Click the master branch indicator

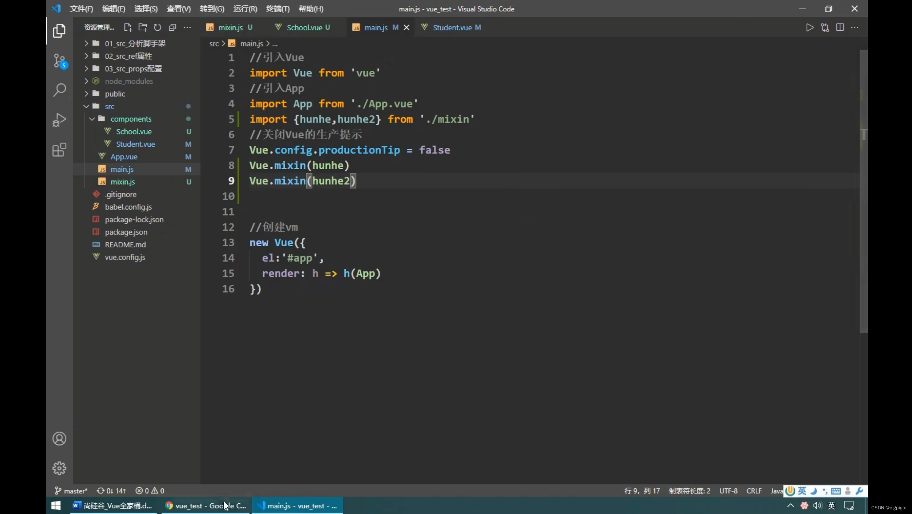(x=71, y=491)
